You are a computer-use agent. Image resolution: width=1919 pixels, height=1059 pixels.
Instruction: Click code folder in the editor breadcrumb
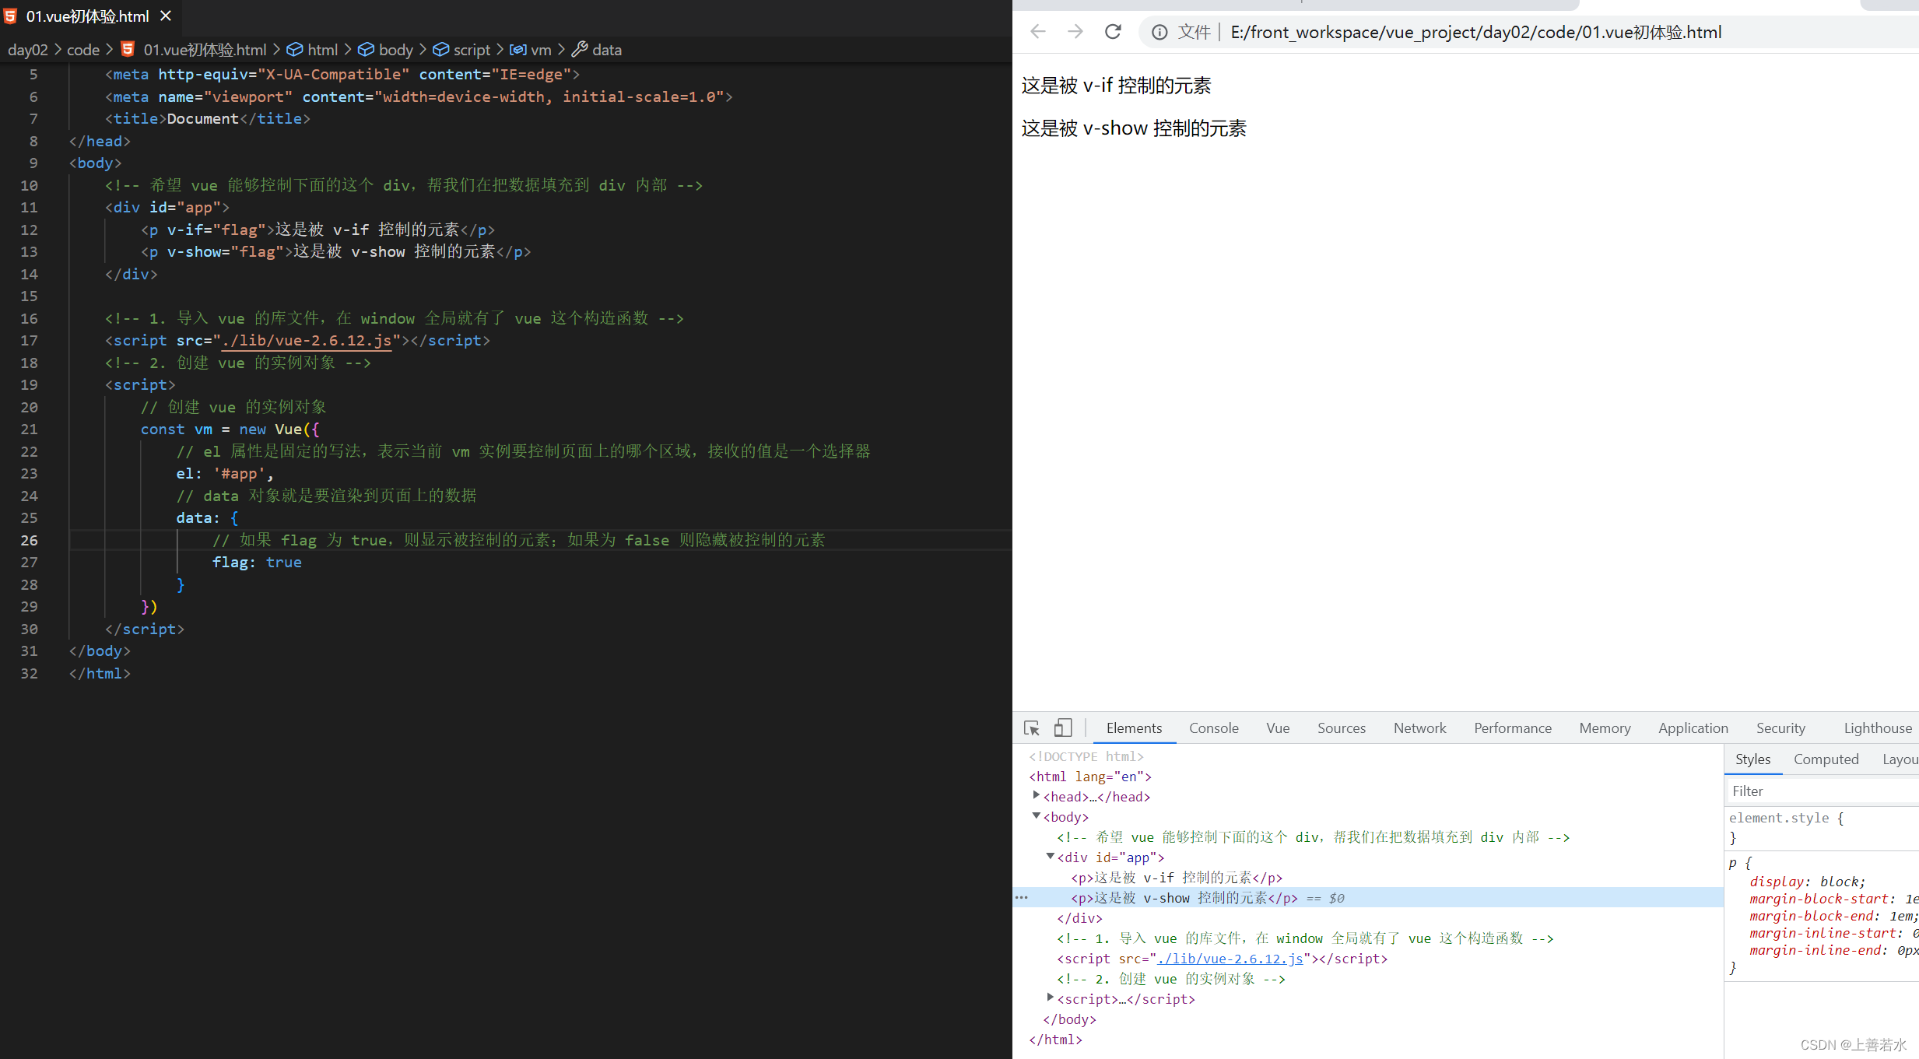[83, 50]
